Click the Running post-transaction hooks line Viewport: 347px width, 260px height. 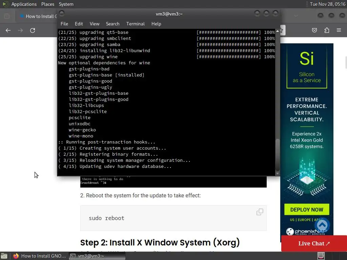(x=106, y=142)
